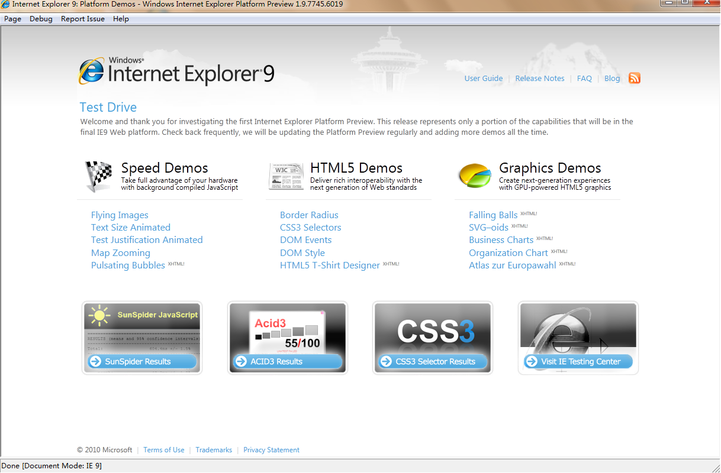721x473 pixels.
Task: Select the Graphics Demos sphere icon
Action: coord(474,175)
